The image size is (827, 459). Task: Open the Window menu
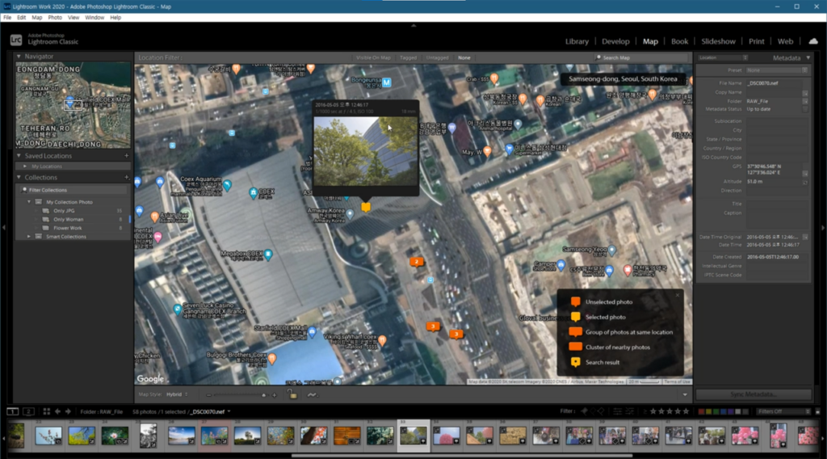(x=94, y=18)
